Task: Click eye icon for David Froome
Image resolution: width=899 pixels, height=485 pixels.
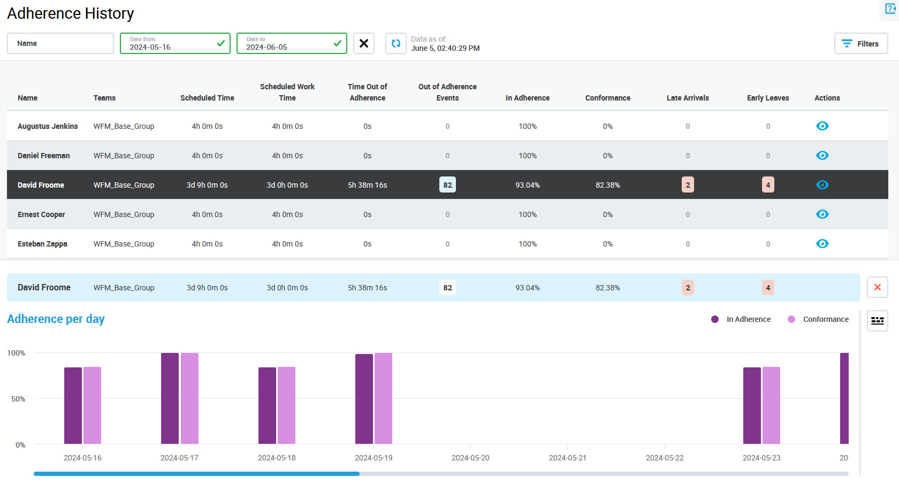Action: pyautogui.click(x=822, y=185)
